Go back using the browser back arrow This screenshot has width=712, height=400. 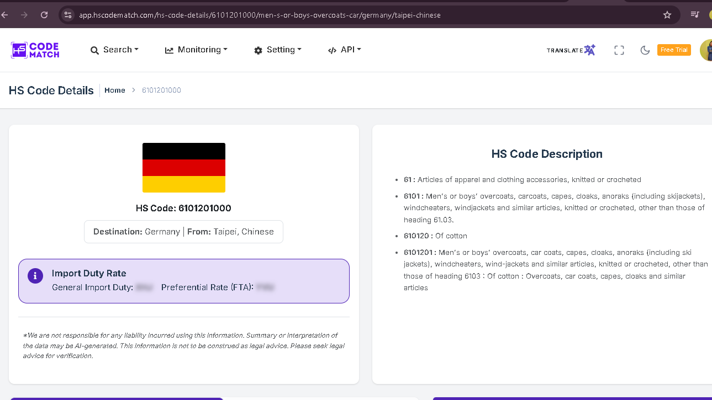point(4,15)
